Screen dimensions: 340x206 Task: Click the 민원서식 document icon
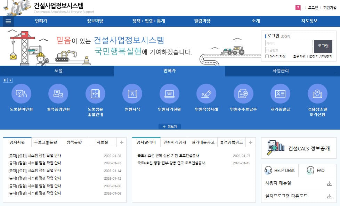point(132,94)
